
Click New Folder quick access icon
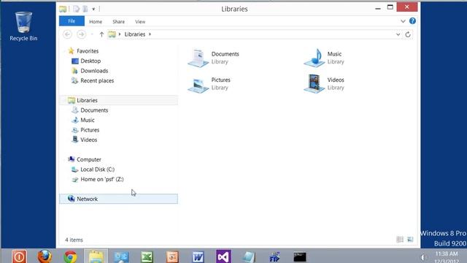[x=85, y=9]
